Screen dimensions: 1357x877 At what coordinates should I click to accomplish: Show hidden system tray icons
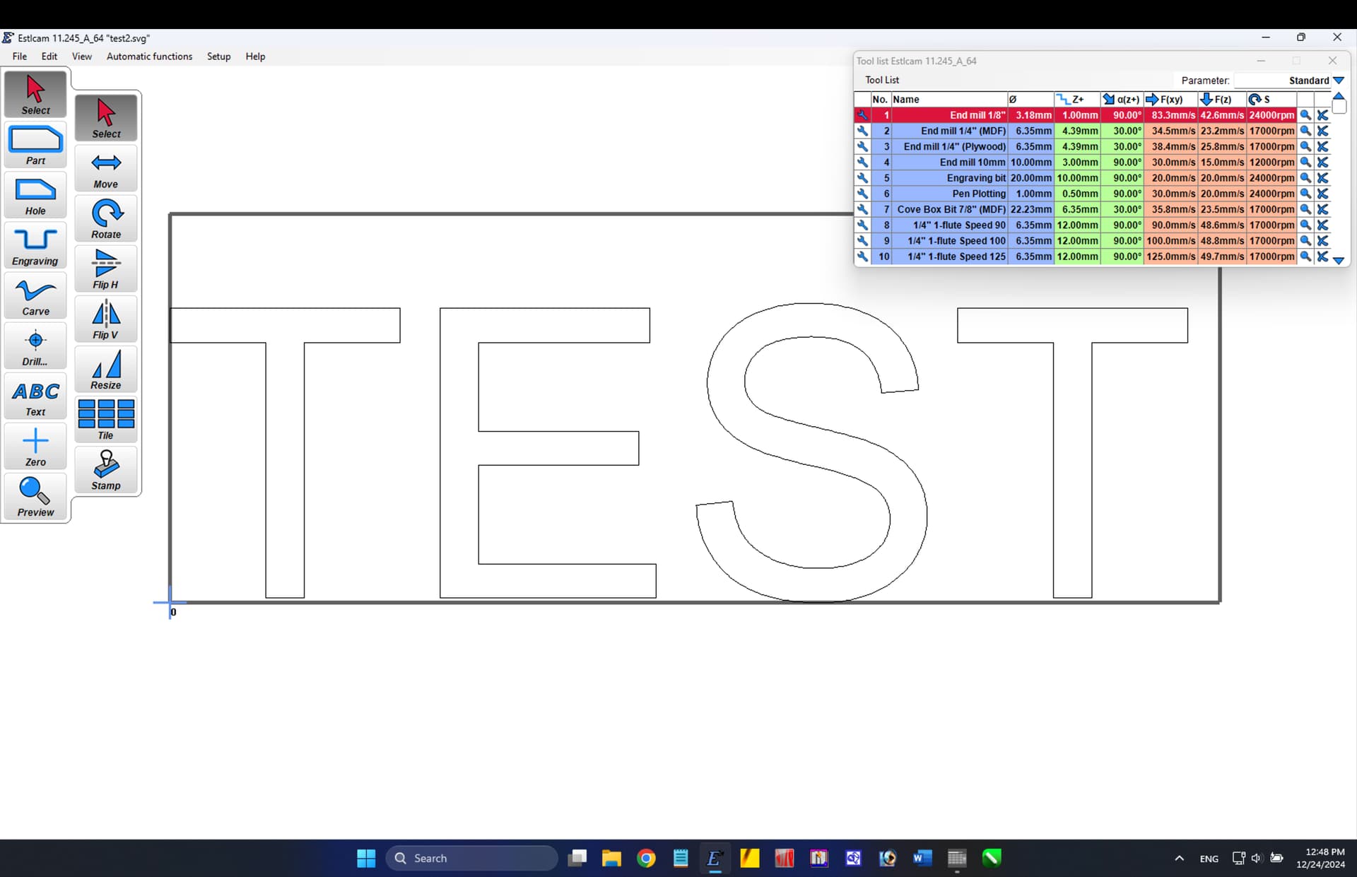point(1179,858)
